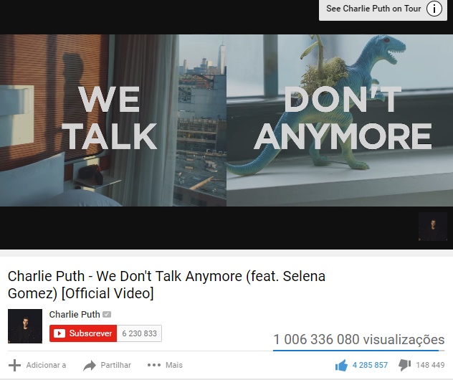Click the info circle icon on the tour card

point(434,9)
